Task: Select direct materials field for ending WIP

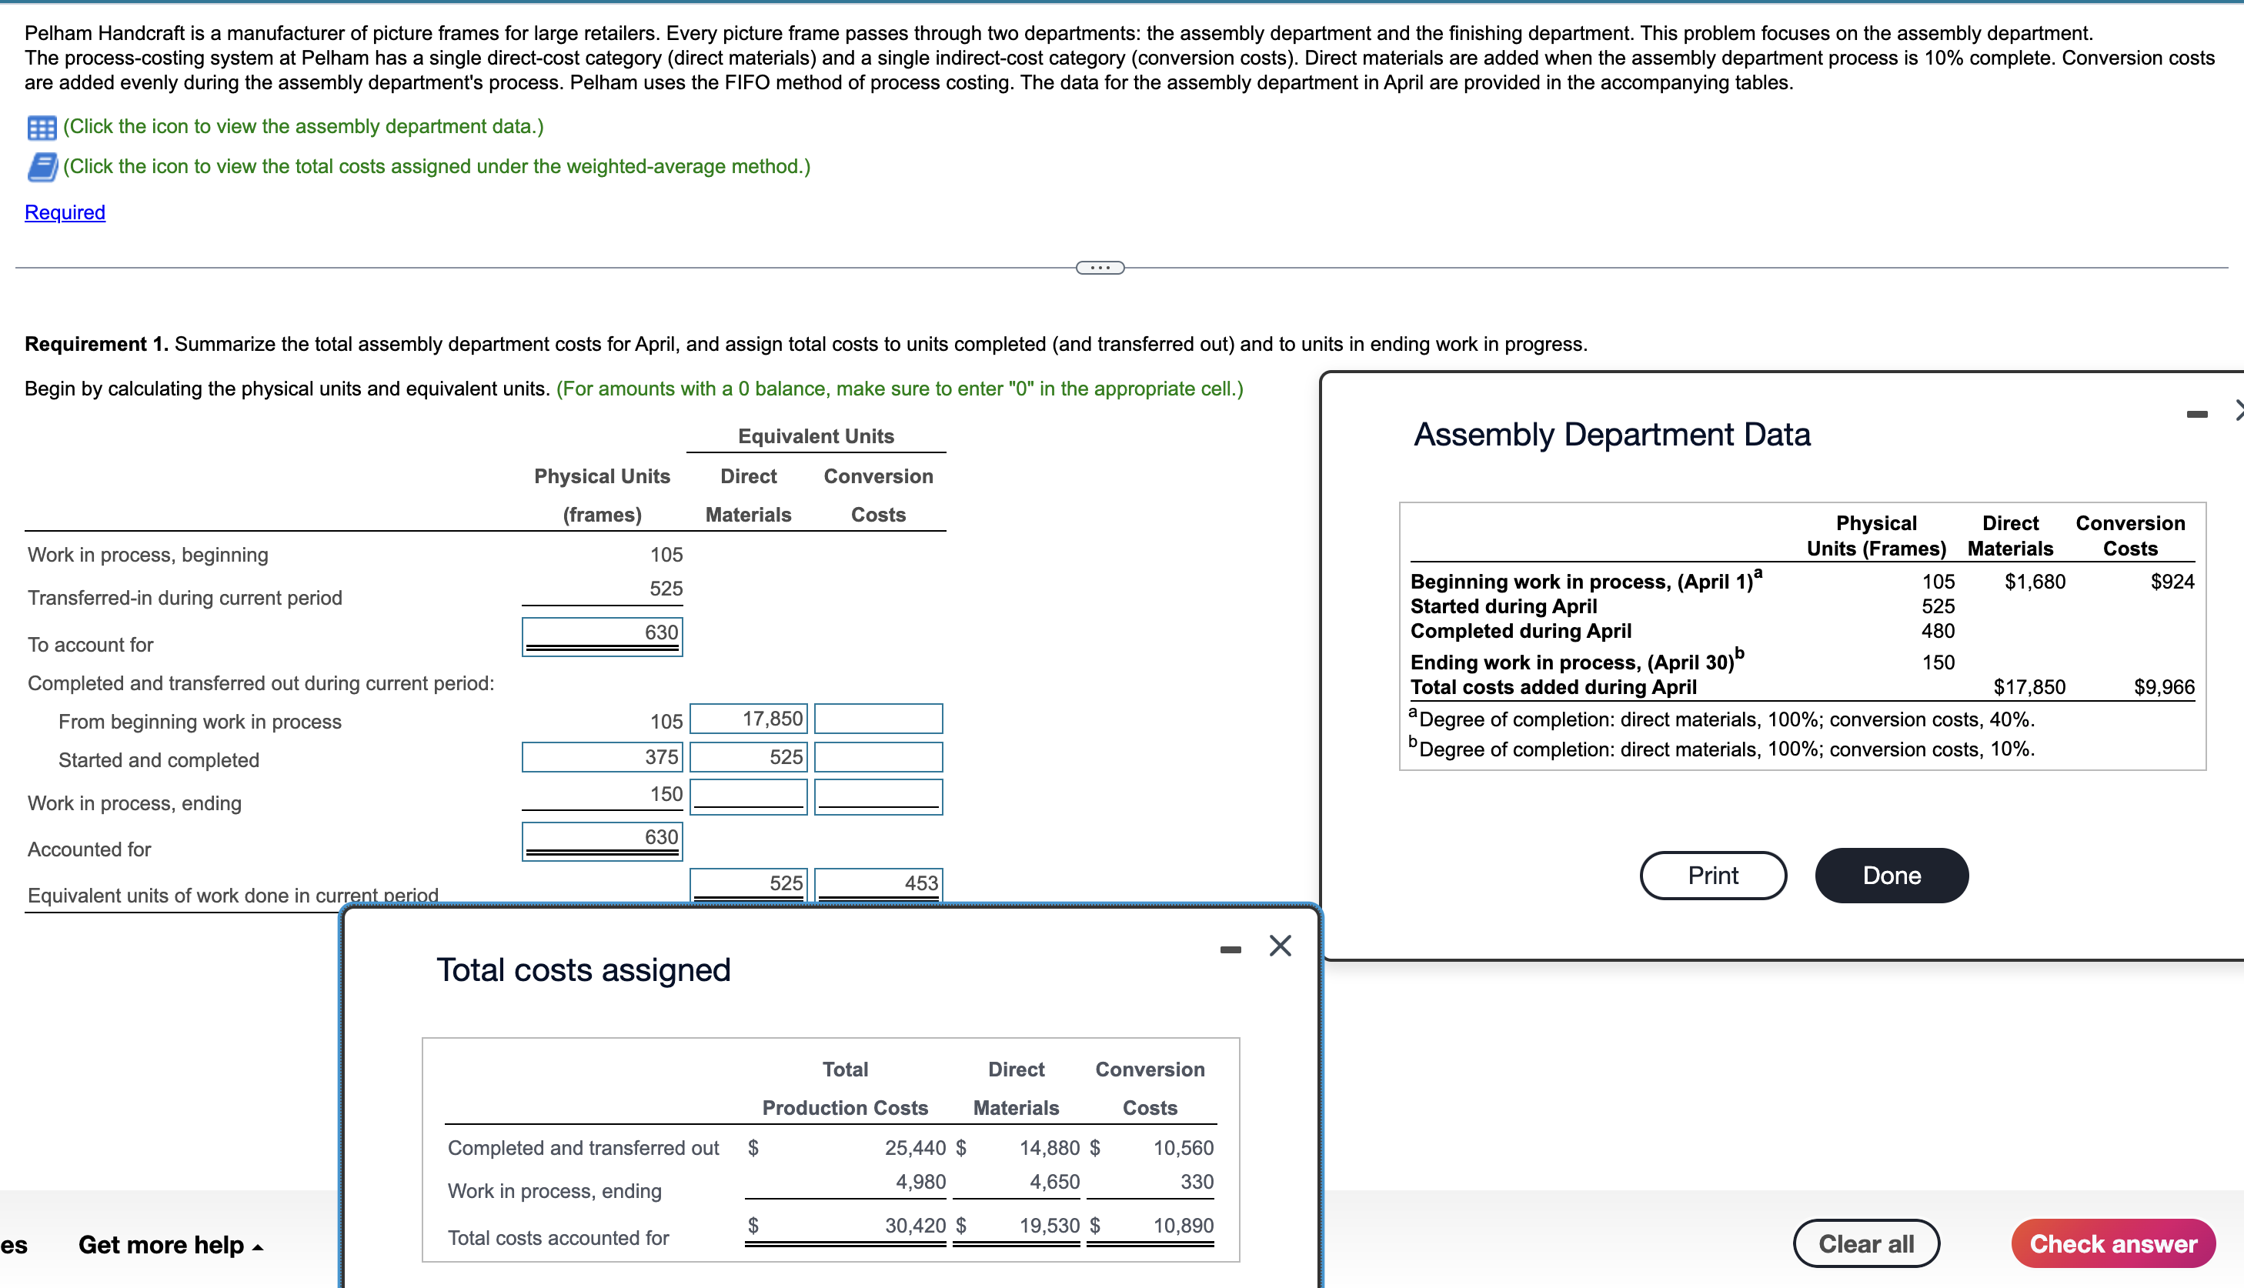Action: click(748, 796)
